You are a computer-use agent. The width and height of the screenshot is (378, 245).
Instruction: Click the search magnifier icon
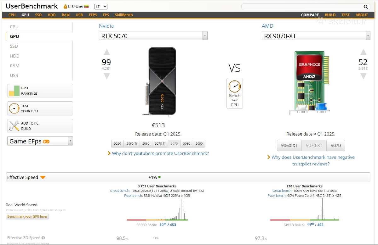pos(365,7)
